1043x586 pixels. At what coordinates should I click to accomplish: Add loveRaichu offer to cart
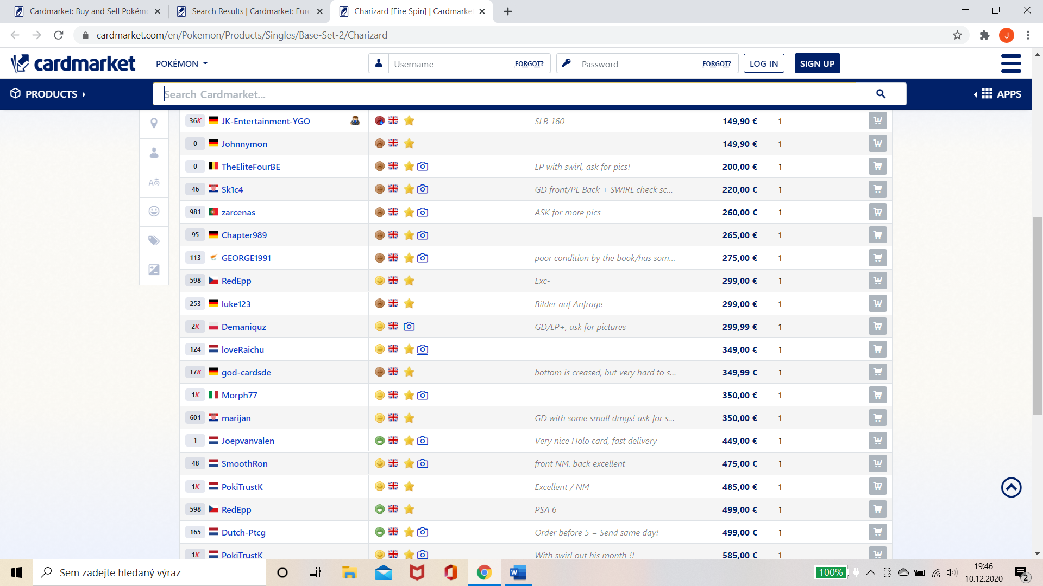click(x=877, y=349)
